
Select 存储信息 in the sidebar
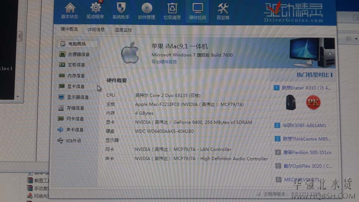coord(71,108)
